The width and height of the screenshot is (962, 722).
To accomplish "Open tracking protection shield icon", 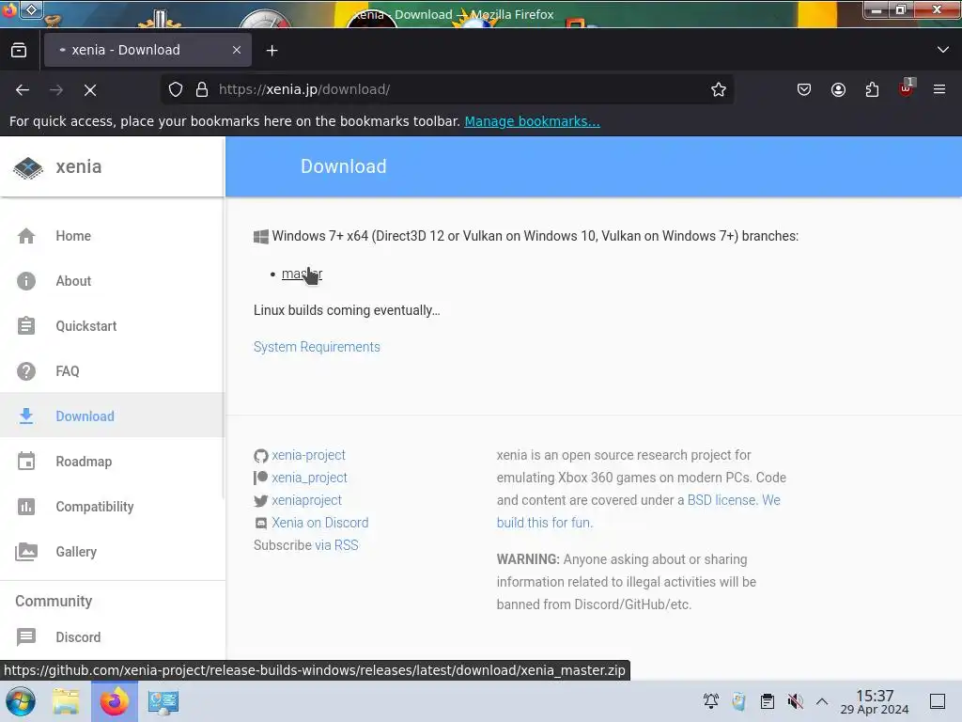I will click(x=176, y=89).
